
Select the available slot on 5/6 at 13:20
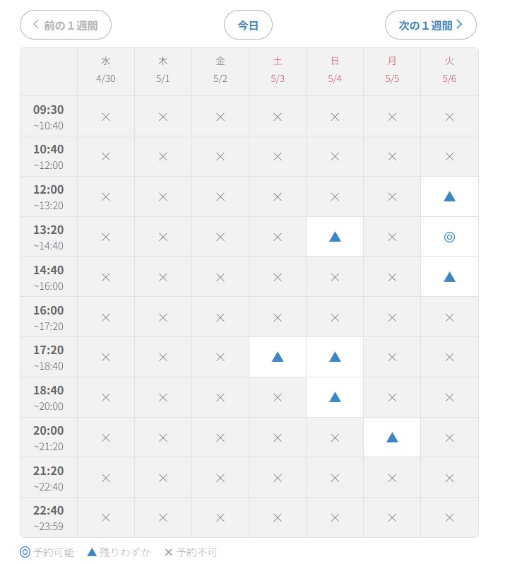[x=449, y=237]
